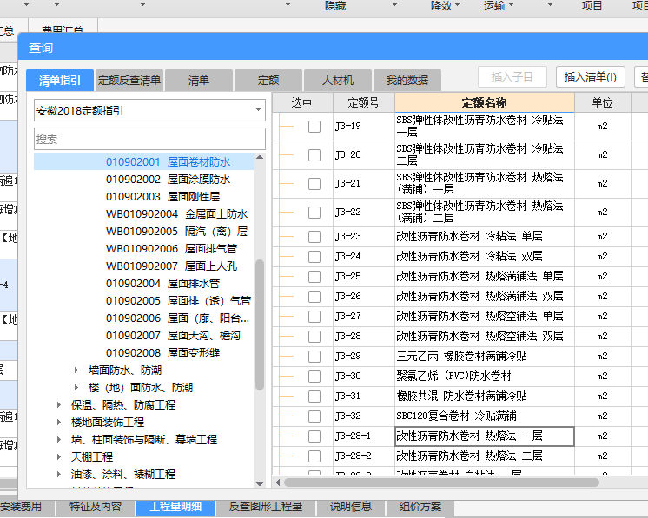Mark the J3-30 checkbox
Viewport: 648px width, 518px height.
point(314,377)
